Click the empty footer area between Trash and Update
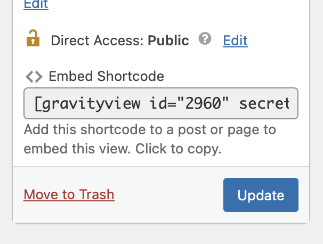The width and height of the screenshot is (323, 244). point(168,195)
